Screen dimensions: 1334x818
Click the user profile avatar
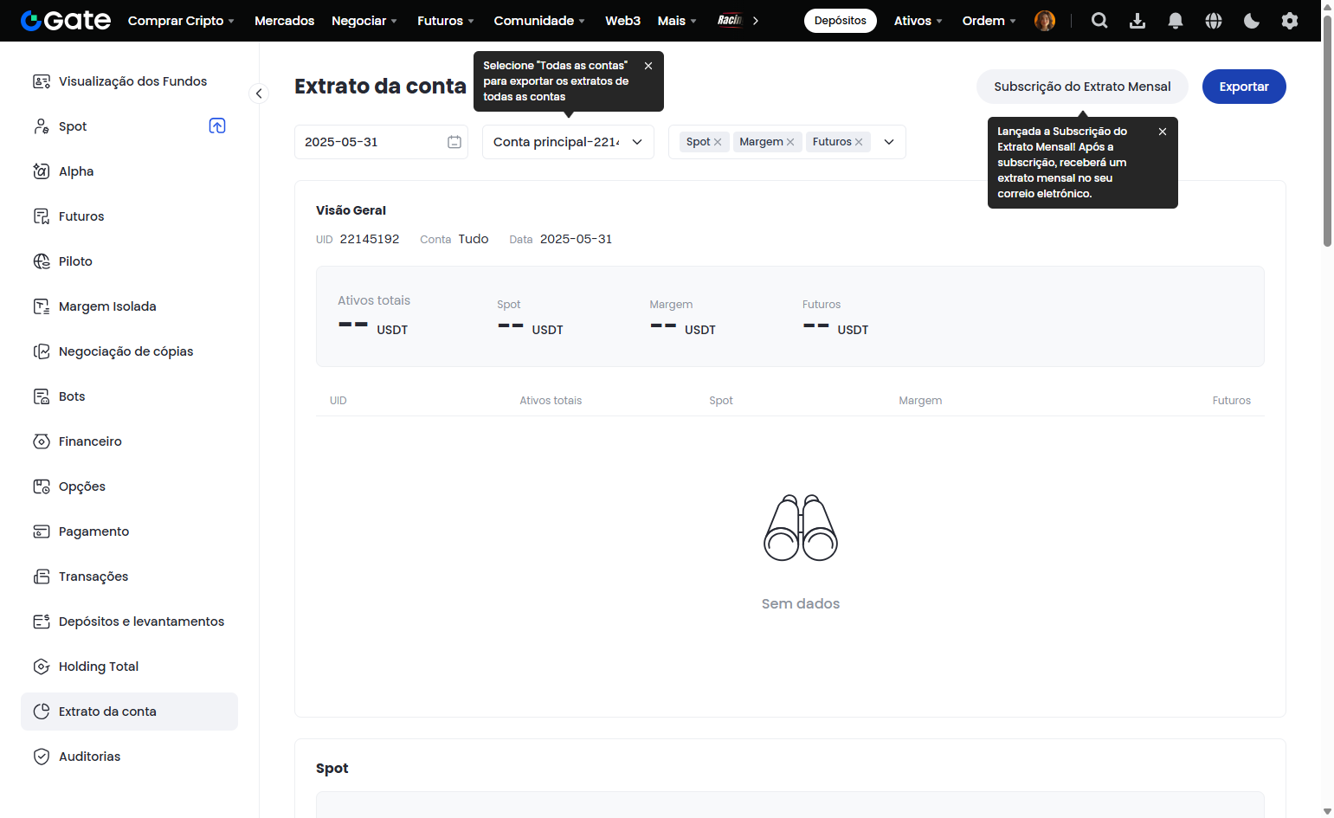1045,21
